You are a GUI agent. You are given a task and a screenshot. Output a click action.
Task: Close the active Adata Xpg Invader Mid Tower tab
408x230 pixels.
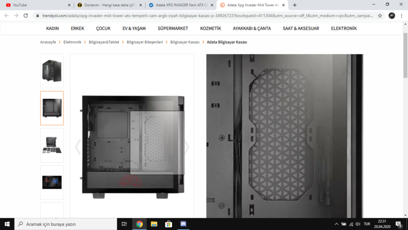click(x=283, y=5)
